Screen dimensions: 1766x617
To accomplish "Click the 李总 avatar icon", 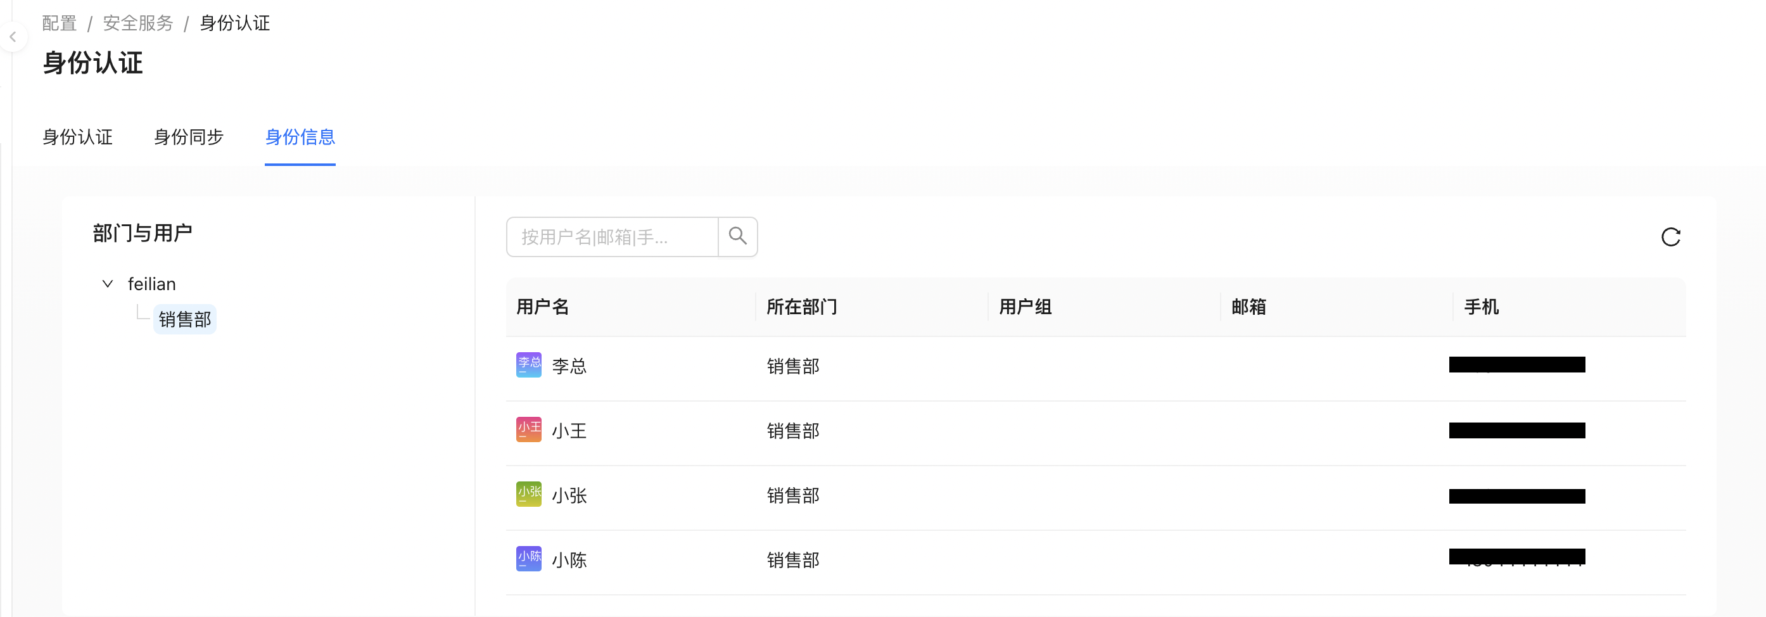I will click(528, 365).
